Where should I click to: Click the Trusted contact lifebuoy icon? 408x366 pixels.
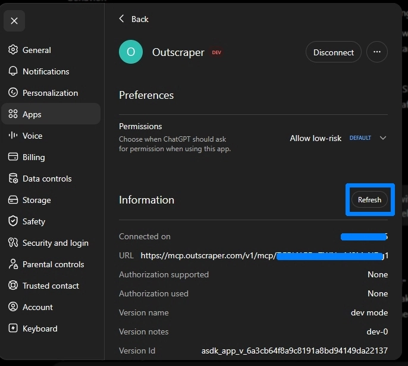(x=13, y=286)
